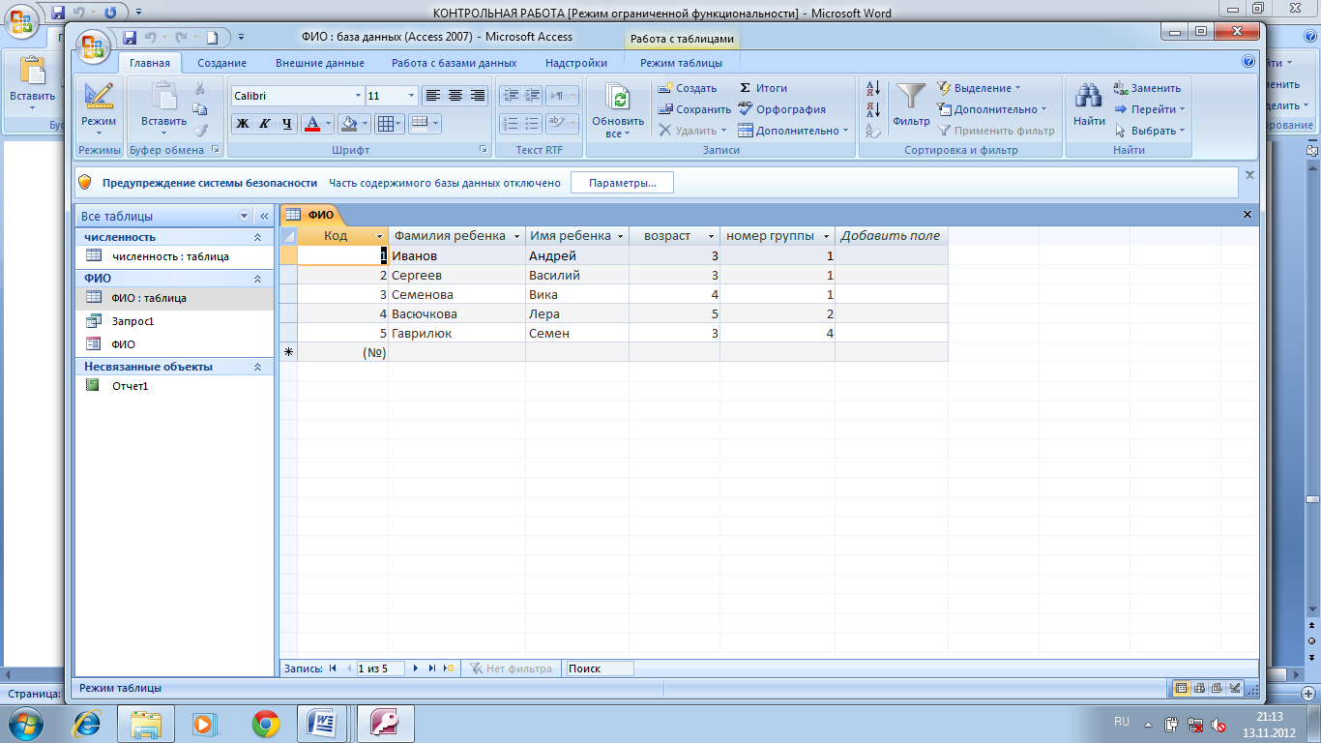The height and width of the screenshot is (743, 1321).
Task: Click Дополнительно in Записи group
Action: tap(793, 131)
